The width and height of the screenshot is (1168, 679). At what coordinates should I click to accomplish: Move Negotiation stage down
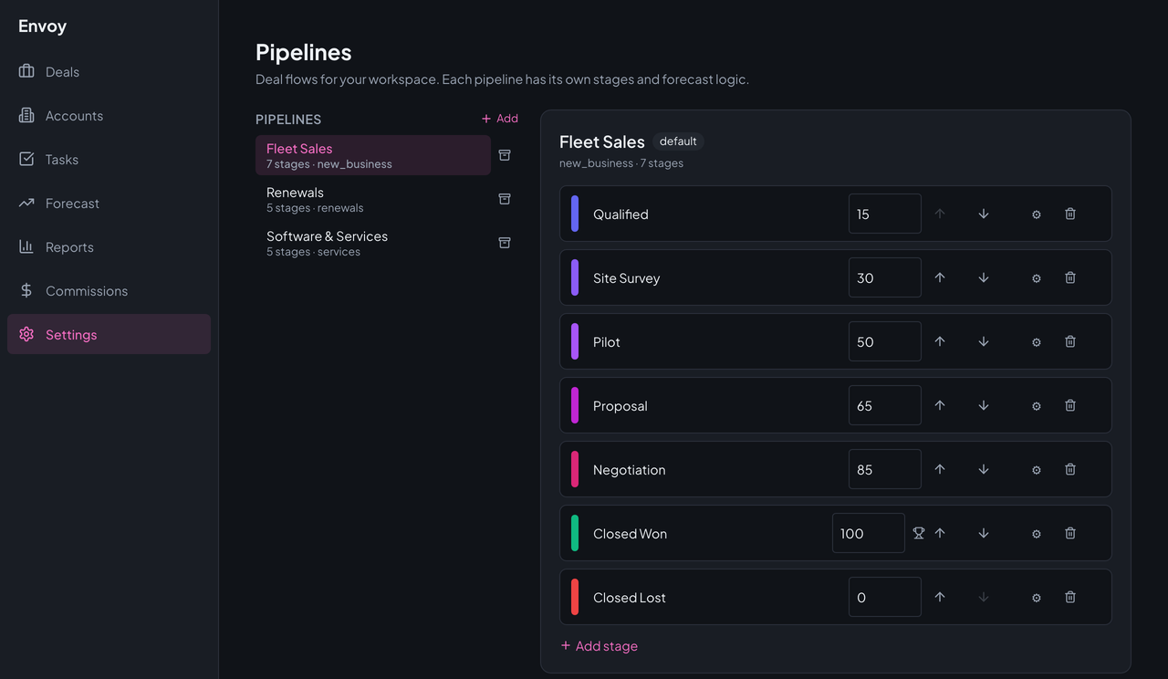tap(984, 469)
